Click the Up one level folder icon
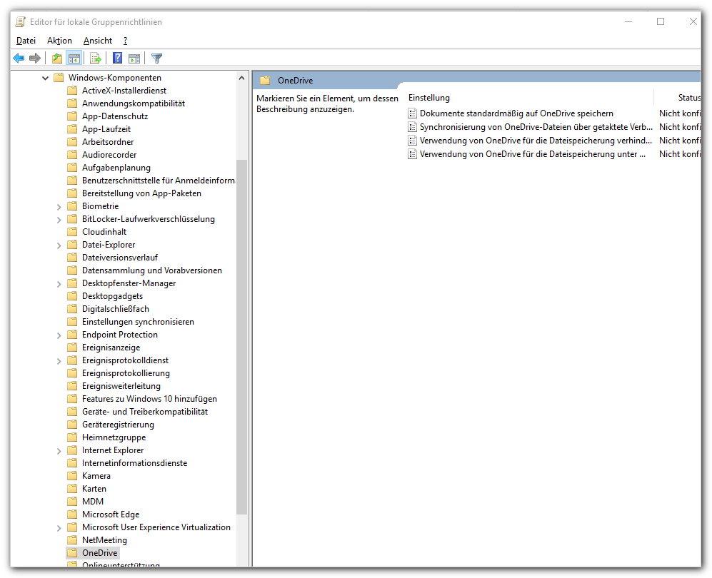Image resolution: width=712 pixels, height=578 pixels. tap(56, 58)
